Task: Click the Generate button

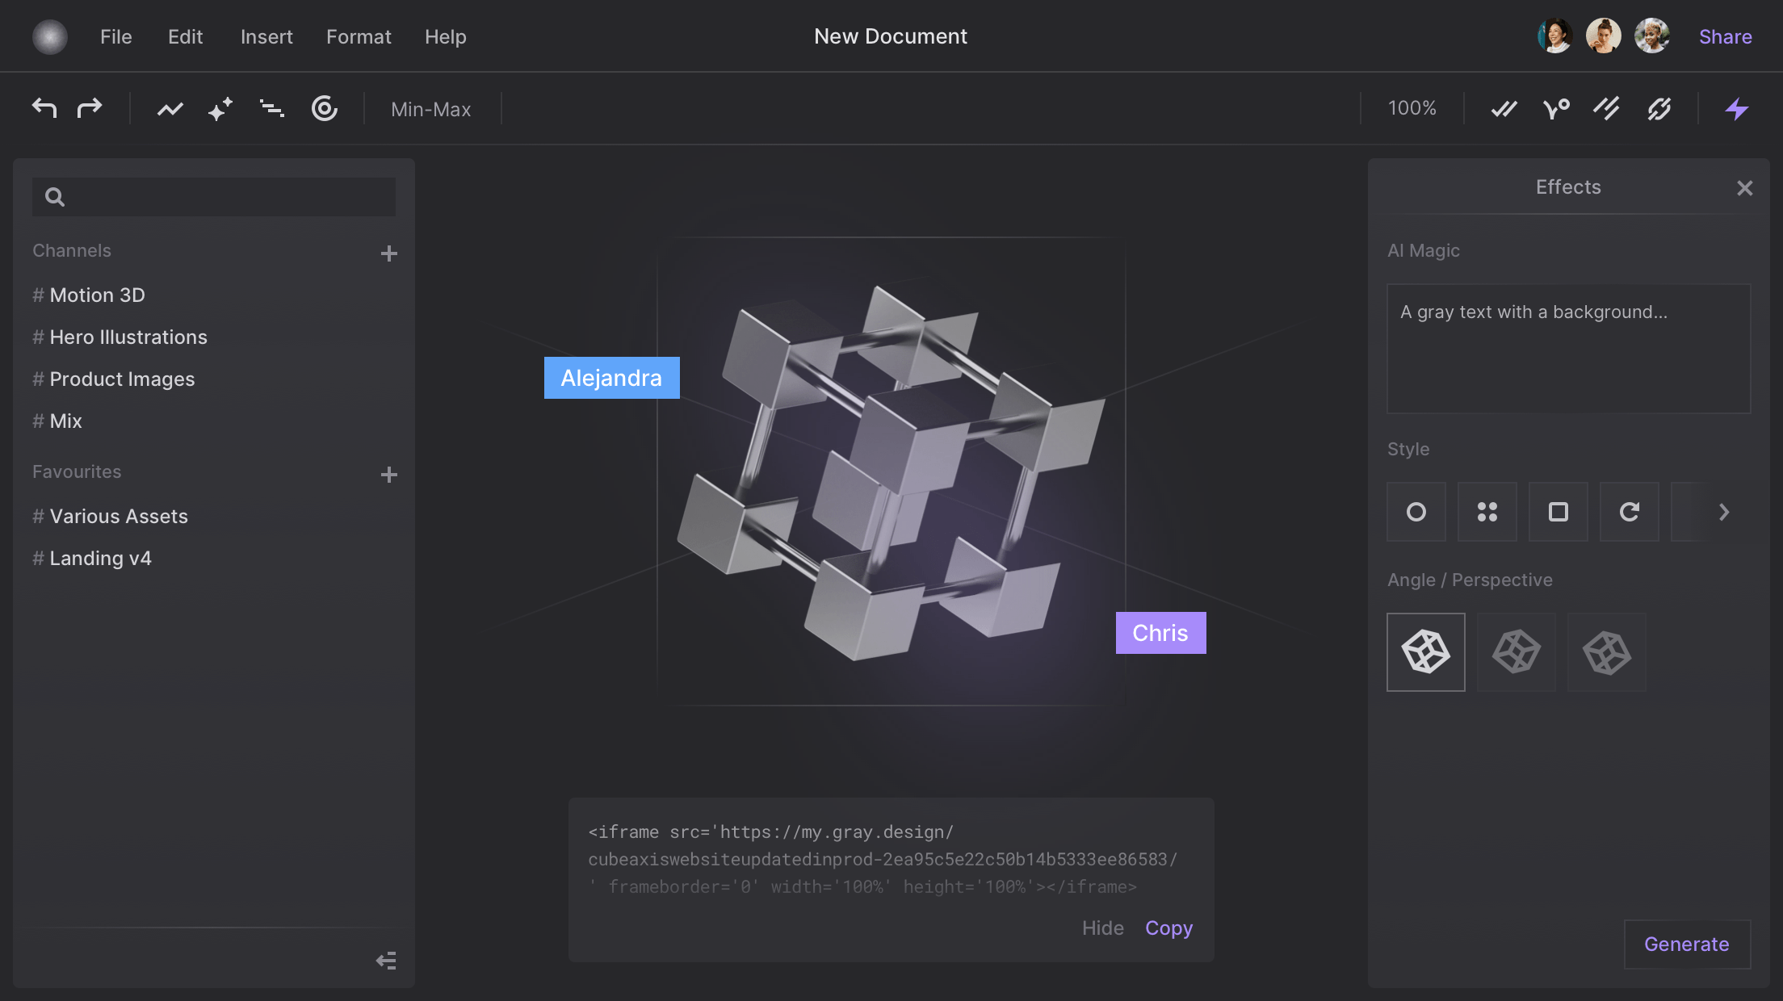Action: pos(1686,944)
